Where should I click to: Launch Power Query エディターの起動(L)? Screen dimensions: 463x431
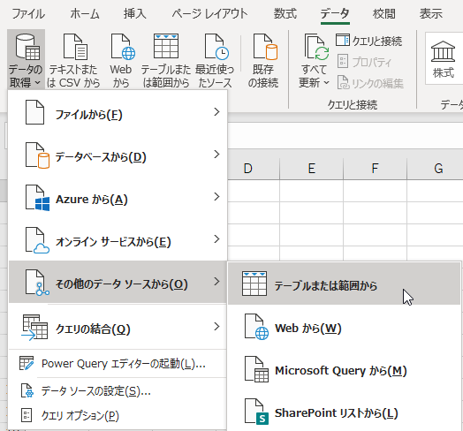pyautogui.click(x=118, y=363)
